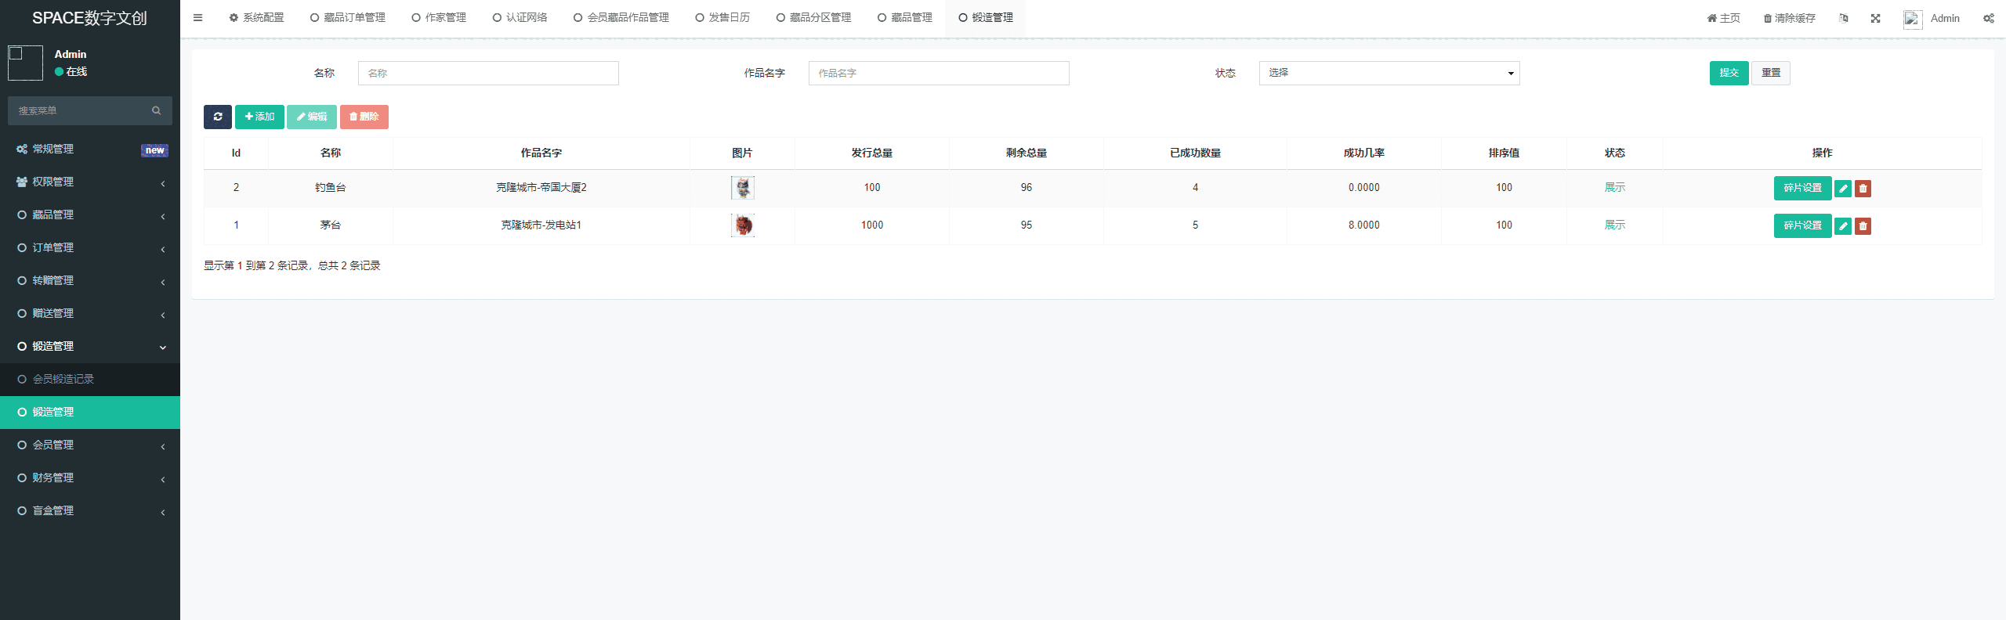Click the 排序值 column header
The image size is (2006, 620).
[x=1504, y=153]
